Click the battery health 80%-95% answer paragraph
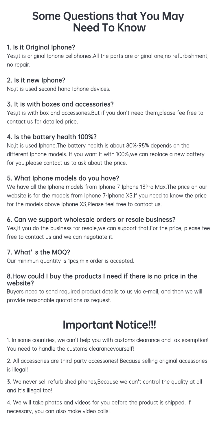The image size is (217, 422). (106, 154)
